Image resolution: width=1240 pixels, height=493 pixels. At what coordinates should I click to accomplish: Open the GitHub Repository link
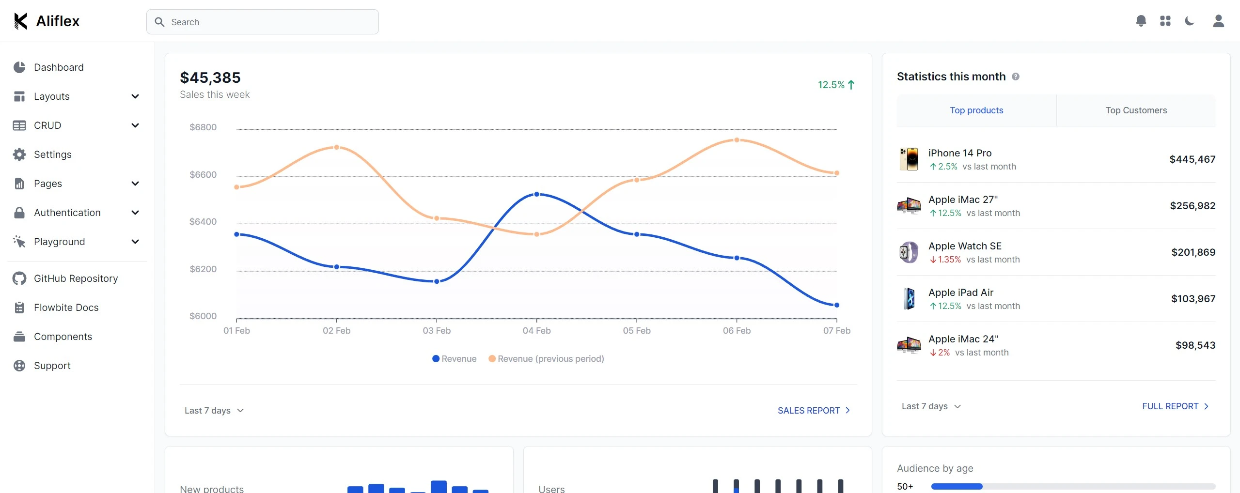[x=78, y=278]
